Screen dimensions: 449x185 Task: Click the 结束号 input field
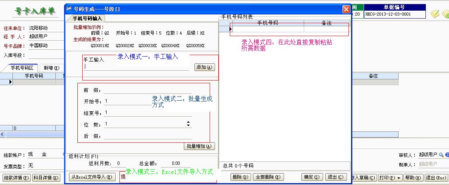(x=148, y=112)
